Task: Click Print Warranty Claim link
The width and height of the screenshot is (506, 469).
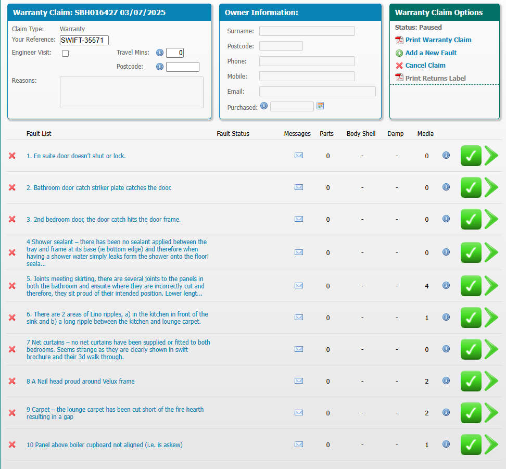Action: 438,40
